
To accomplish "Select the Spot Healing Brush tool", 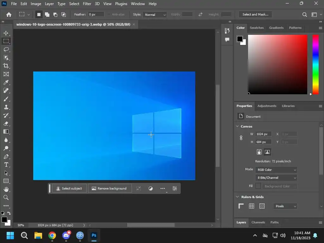I will click(x=6, y=90).
